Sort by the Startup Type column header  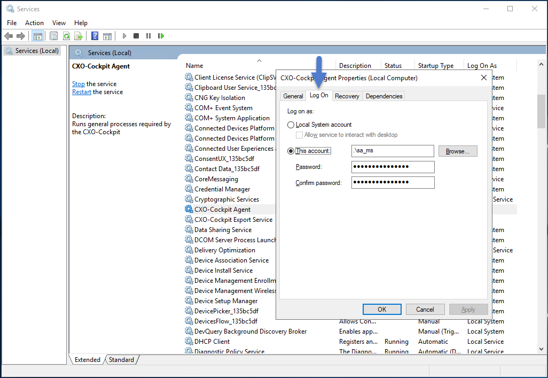tap(440, 65)
